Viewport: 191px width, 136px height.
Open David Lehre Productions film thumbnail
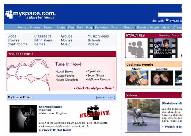(x=163, y=48)
